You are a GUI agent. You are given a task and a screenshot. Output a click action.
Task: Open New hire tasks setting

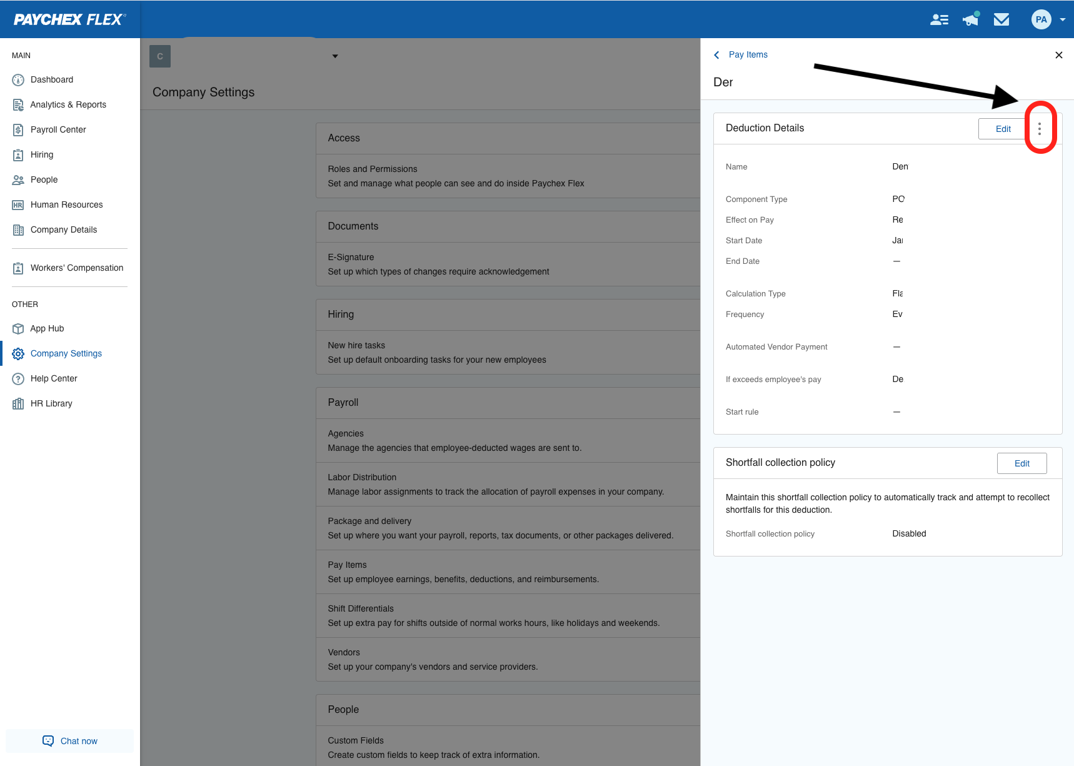(508, 353)
